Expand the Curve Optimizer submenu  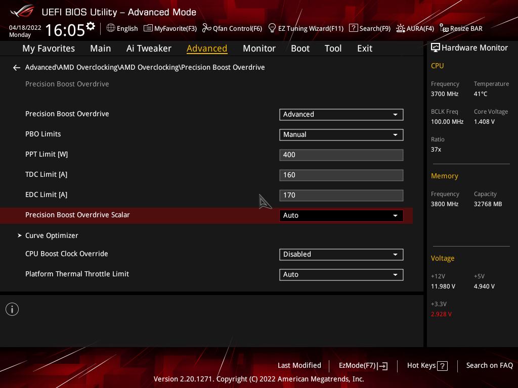(x=52, y=235)
